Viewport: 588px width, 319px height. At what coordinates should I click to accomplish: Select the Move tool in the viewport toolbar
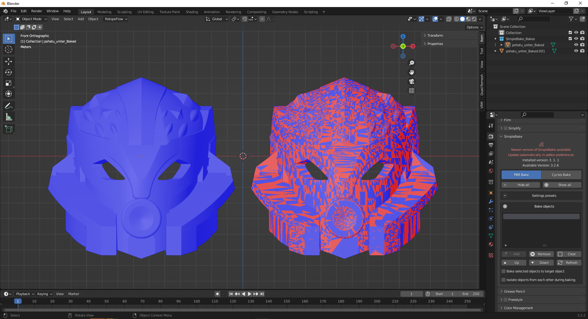[9, 62]
